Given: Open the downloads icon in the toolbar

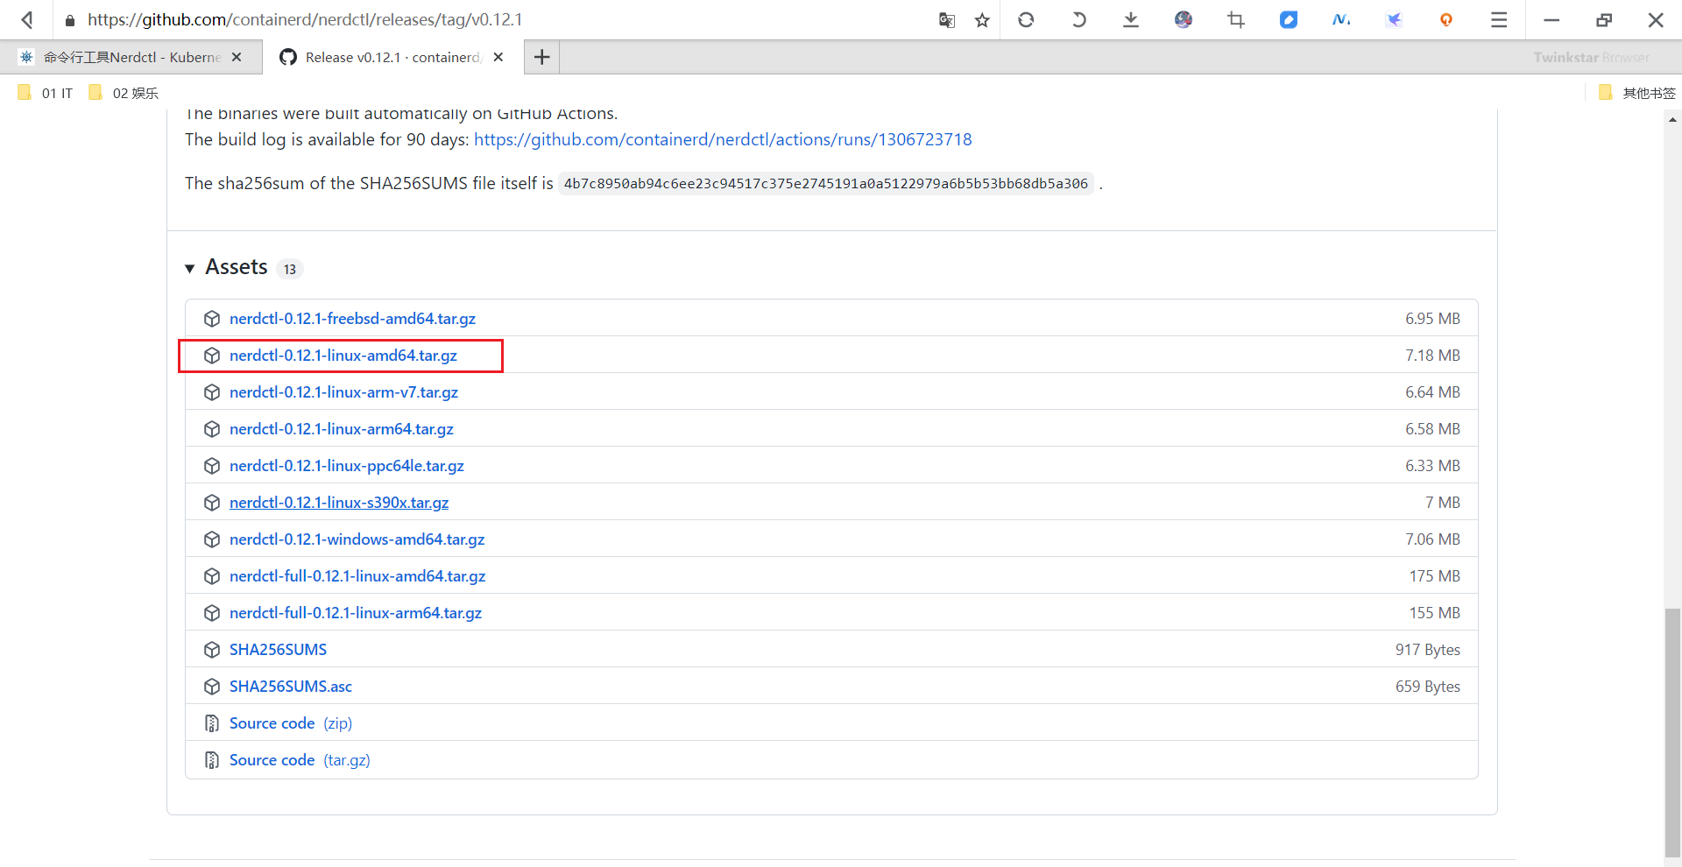Looking at the screenshot, I should 1131,19.
